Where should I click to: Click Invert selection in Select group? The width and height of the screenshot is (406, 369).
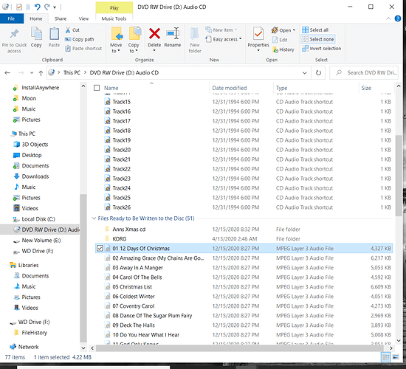coord(321,49)
